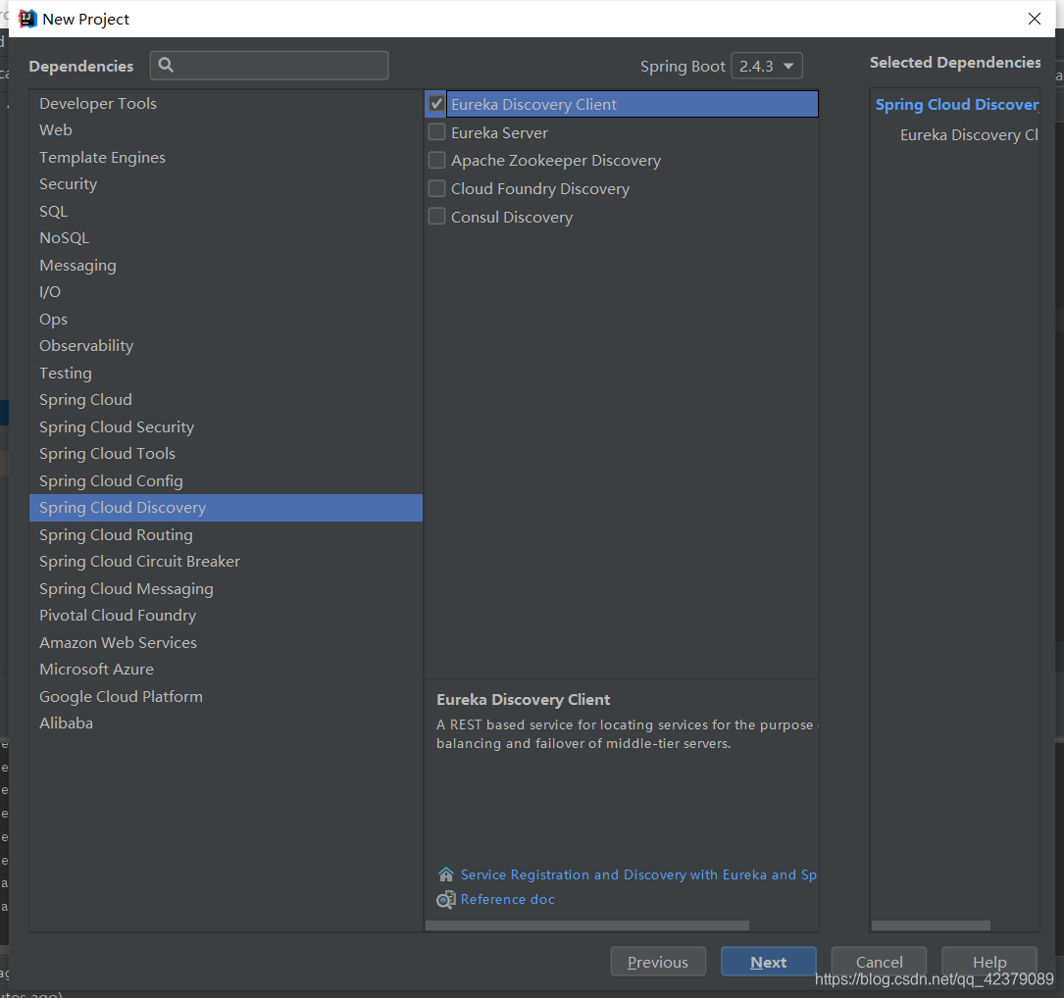This screenshot has height=998, width=1064.
Task: Open the Spring Cloud category
Action: [226, 400]
